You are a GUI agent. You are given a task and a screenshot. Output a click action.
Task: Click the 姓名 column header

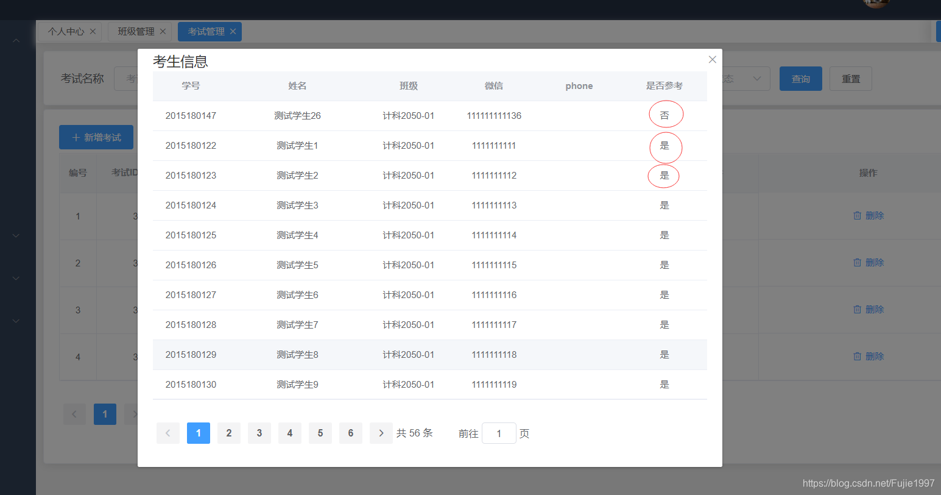[297, 86]
